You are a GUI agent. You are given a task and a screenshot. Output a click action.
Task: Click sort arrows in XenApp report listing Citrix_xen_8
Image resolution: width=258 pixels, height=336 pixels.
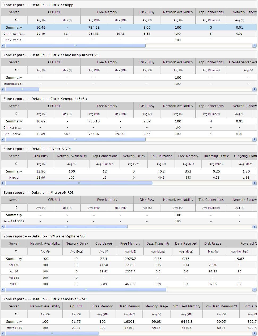point(16,20)
